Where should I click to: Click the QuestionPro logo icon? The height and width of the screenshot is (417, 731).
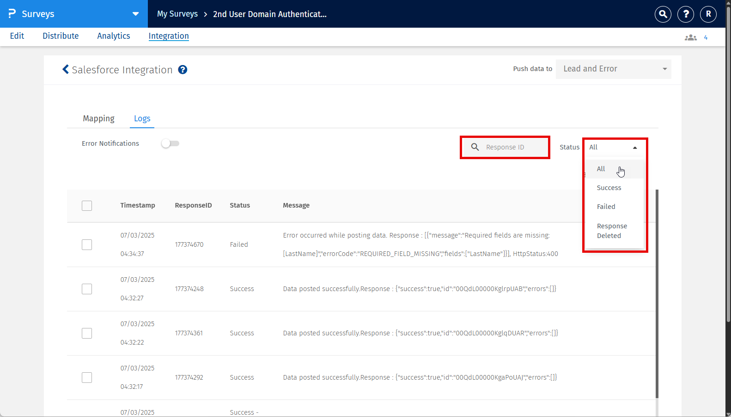(12, 14)
